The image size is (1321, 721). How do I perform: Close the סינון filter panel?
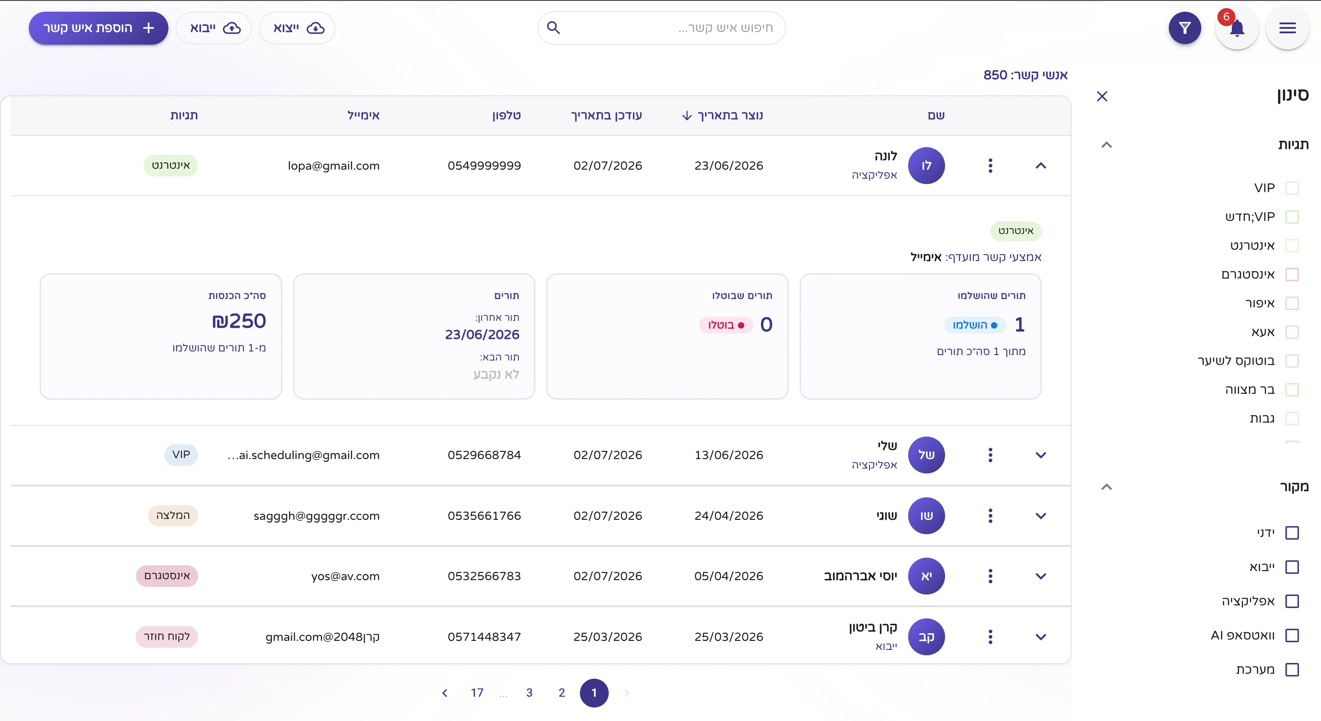1102,96
